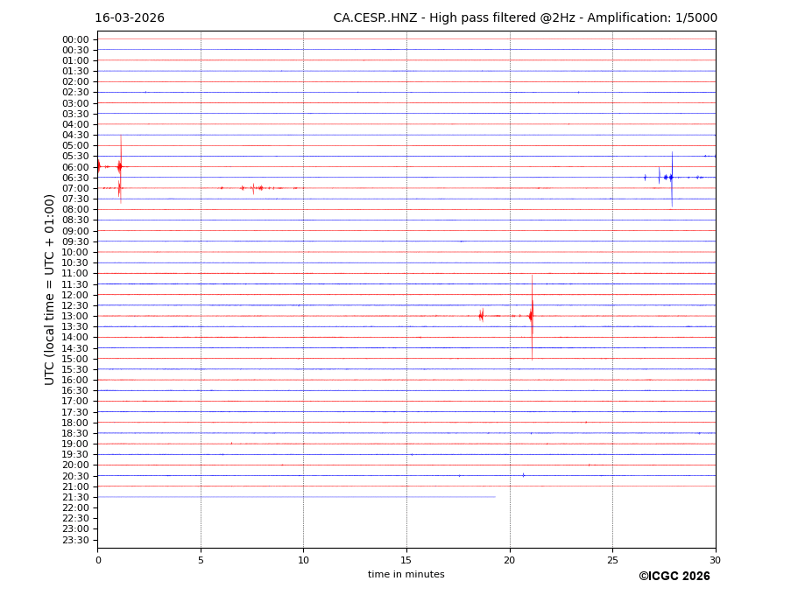Screen dimensions: 812x609
Task: Click the 'time in minutes' axis label
Action: (406, 575)
